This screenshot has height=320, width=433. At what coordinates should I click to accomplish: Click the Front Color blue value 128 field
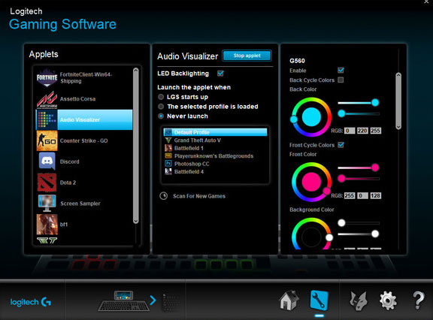(375, 195)
